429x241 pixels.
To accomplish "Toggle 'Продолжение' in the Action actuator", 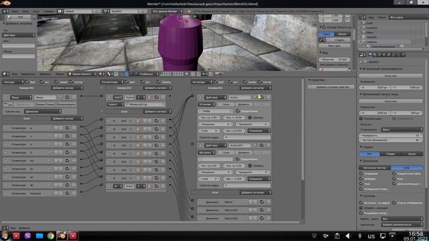I will click(237, 111).
